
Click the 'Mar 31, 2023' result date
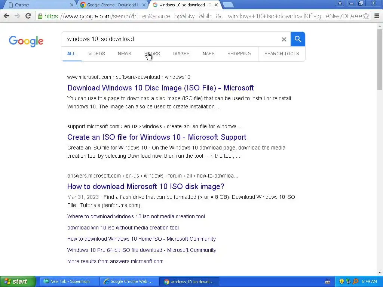pos(83,197)
